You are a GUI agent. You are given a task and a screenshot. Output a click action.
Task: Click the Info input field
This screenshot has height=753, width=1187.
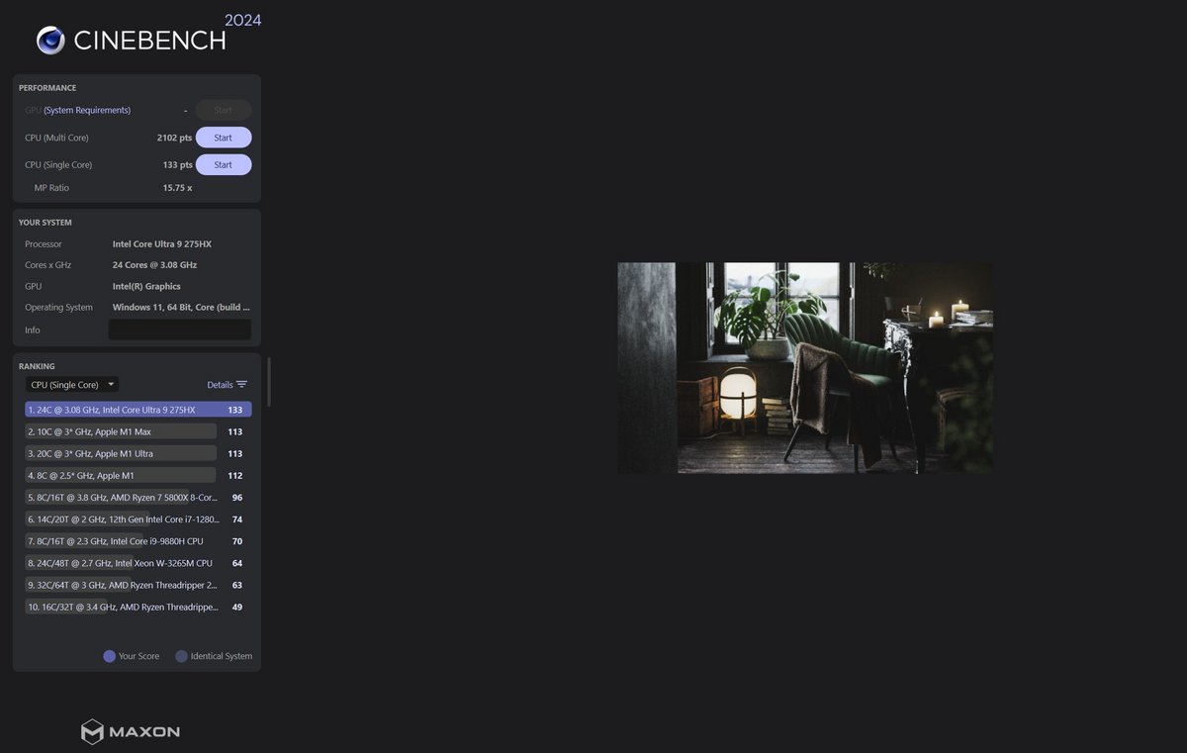[179, 329]
